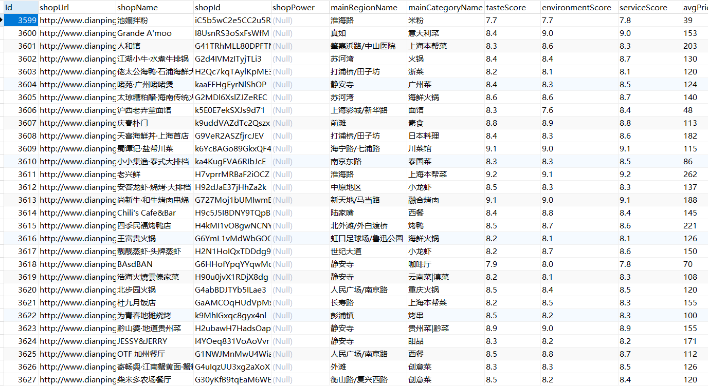
Task: Click the shopUrl column header
Action: click(77, 7)
